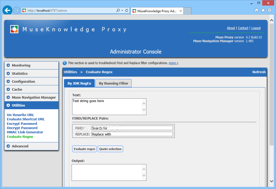Click the blue info icon beside description

(x=64, y=63)
